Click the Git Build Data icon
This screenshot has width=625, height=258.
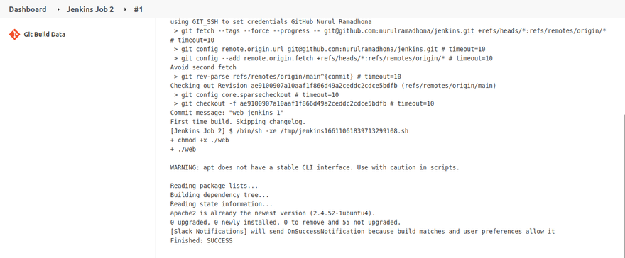(14, 35)
